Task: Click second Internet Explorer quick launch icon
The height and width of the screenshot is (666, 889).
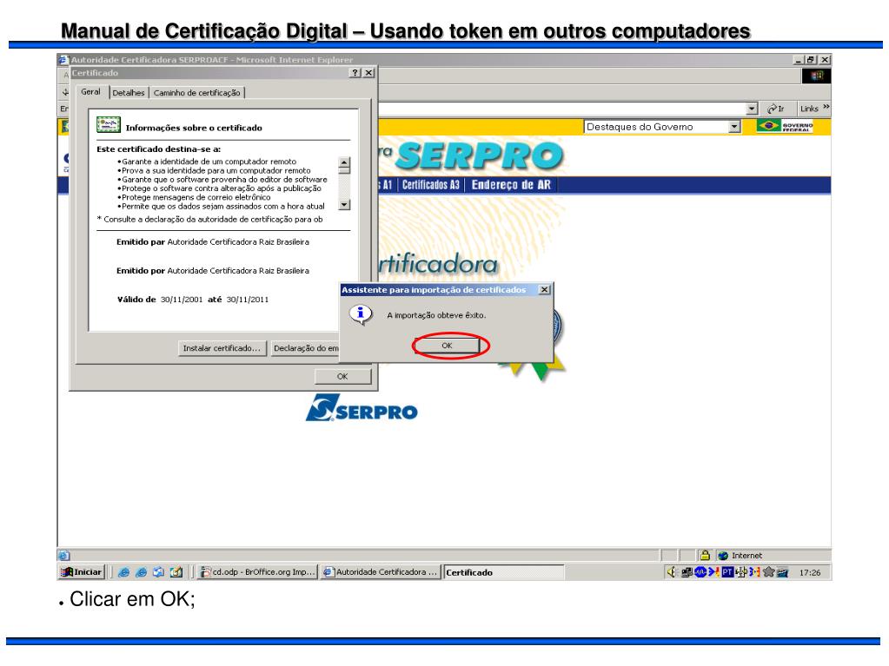Action: point(141,572)
